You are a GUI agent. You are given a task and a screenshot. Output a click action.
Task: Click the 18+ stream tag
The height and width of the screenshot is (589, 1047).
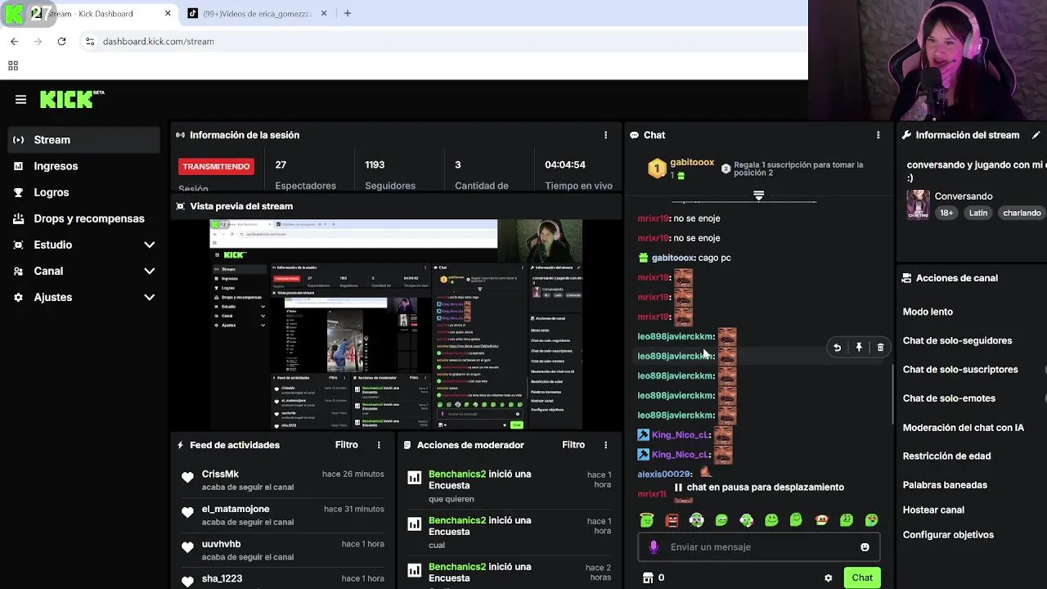(946, 213)
